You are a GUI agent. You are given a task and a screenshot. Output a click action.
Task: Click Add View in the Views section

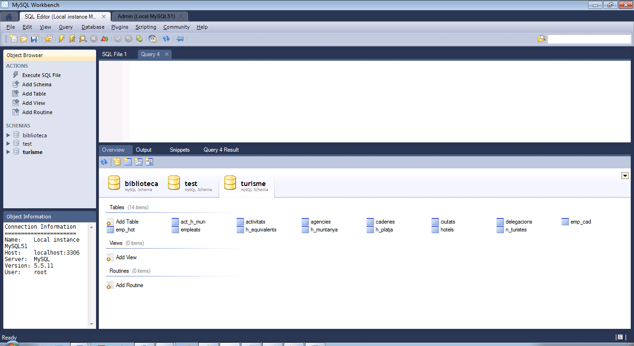pyautogui.click(x=126, y=257)
